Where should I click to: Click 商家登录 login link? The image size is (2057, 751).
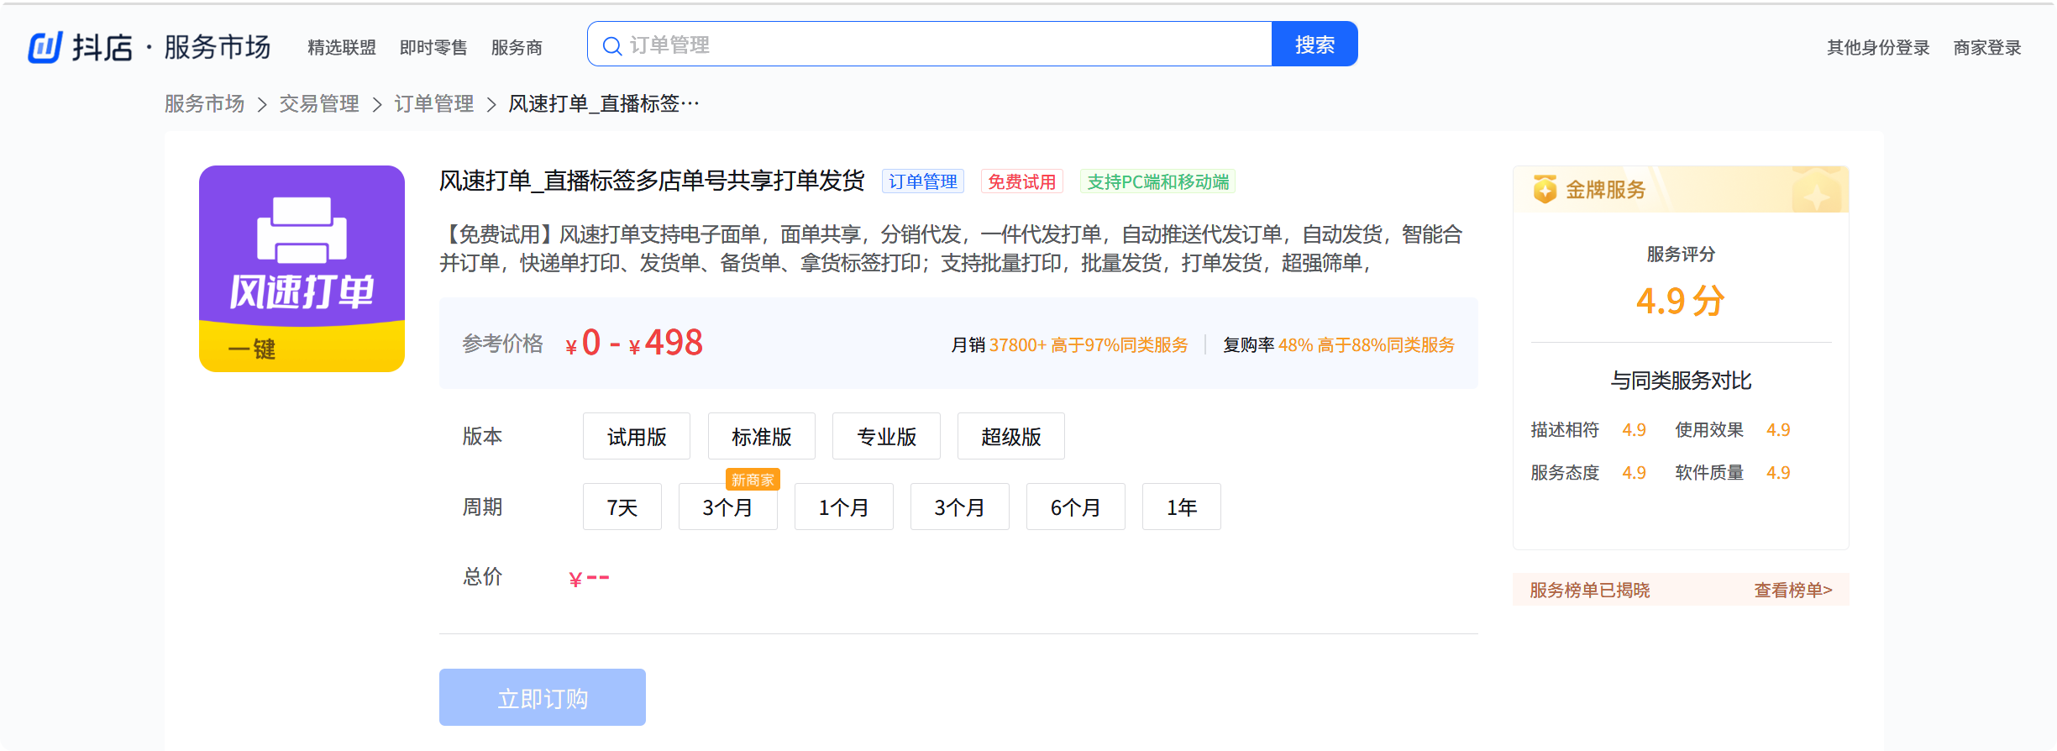(x=1986, y=48)
